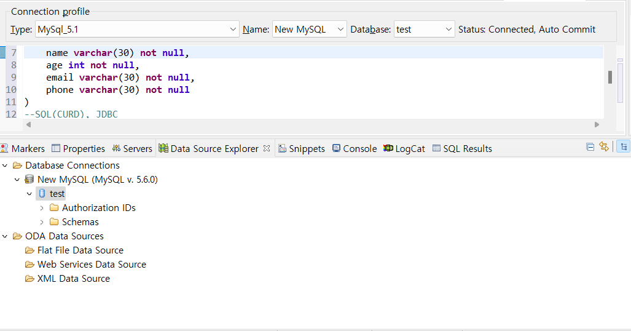Click the editor horizontal scroll right arrow
This screenshot has width=631, height=331.
point(597,124)
